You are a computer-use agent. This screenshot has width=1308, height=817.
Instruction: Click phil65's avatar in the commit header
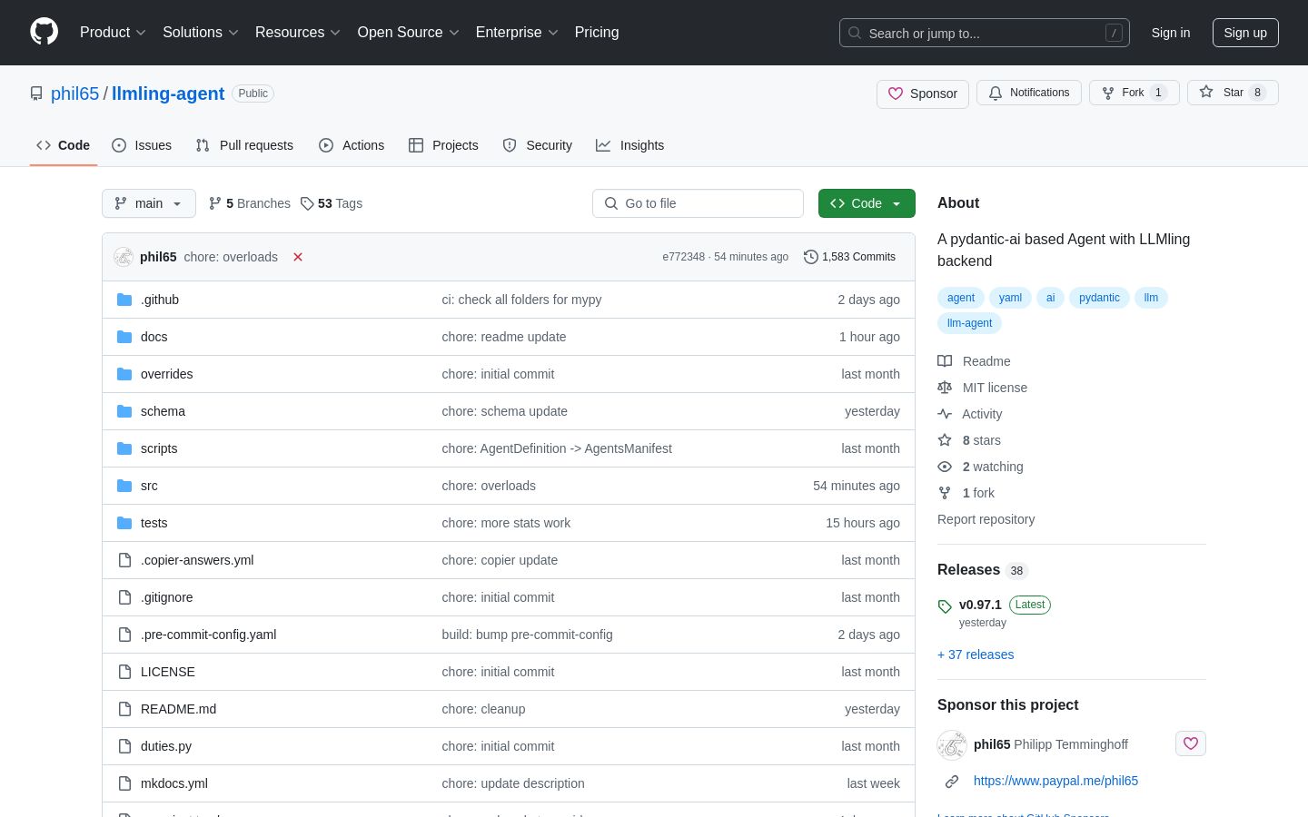click(124, 257)
